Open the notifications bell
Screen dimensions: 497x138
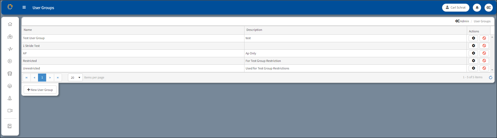click(x=477, y=8)
